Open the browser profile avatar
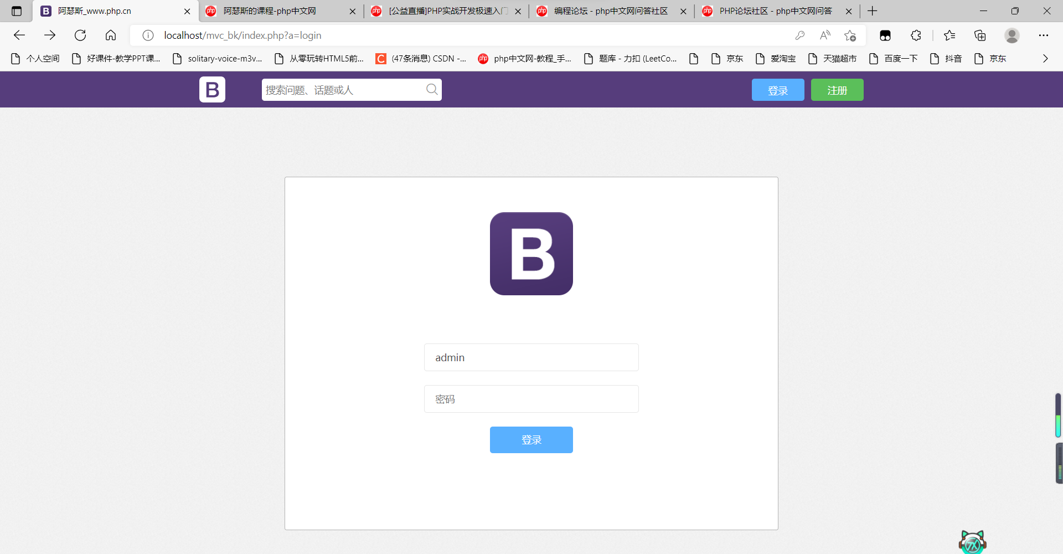1063x554 pixels. (x=1012, y=35)
